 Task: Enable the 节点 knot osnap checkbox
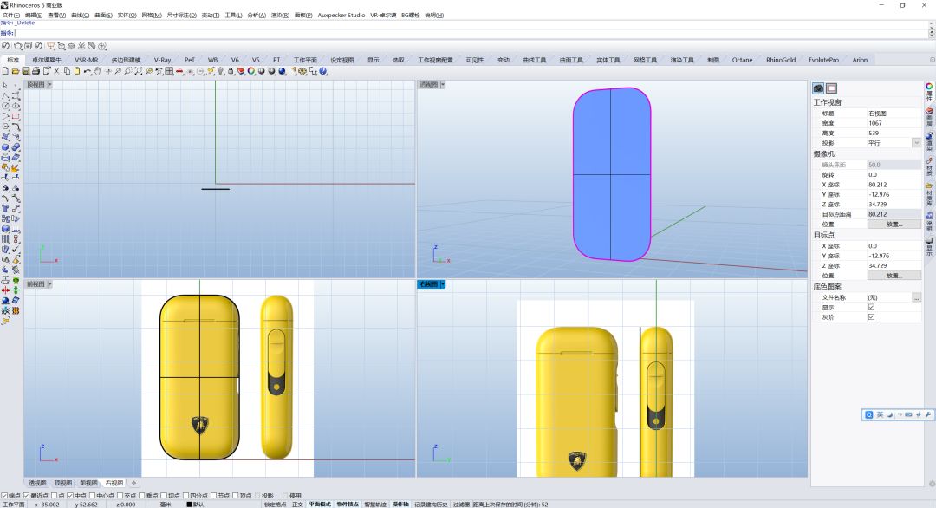pyautogui.click(x=214, y=496)
